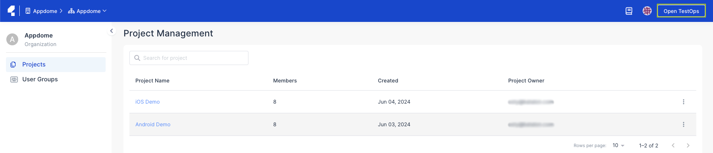The height and width of the screenshot is (153, 713).
Task: Click the Open TestOps button
Action: (x=681, y=11)
